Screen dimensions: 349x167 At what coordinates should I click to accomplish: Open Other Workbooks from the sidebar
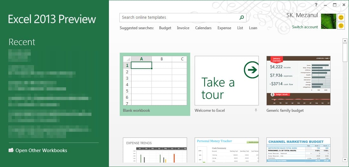[x=41, y=150]
